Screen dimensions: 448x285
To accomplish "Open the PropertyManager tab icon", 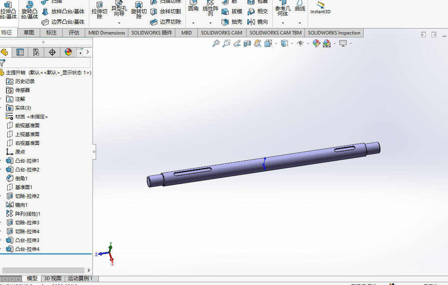I will pyautogui.click(x=20, y=52).
